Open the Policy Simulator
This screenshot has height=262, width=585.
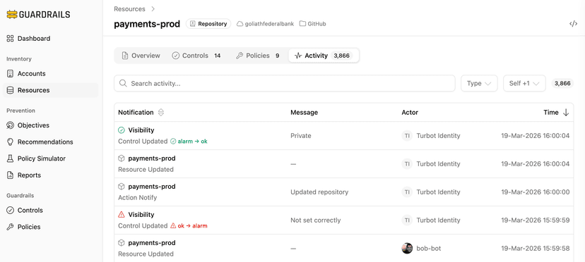click(42, 158)
